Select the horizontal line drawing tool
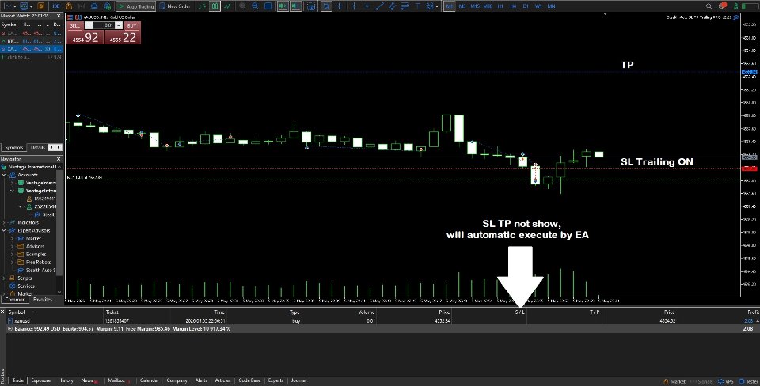The image size is (760, 386). pos(367,6)
